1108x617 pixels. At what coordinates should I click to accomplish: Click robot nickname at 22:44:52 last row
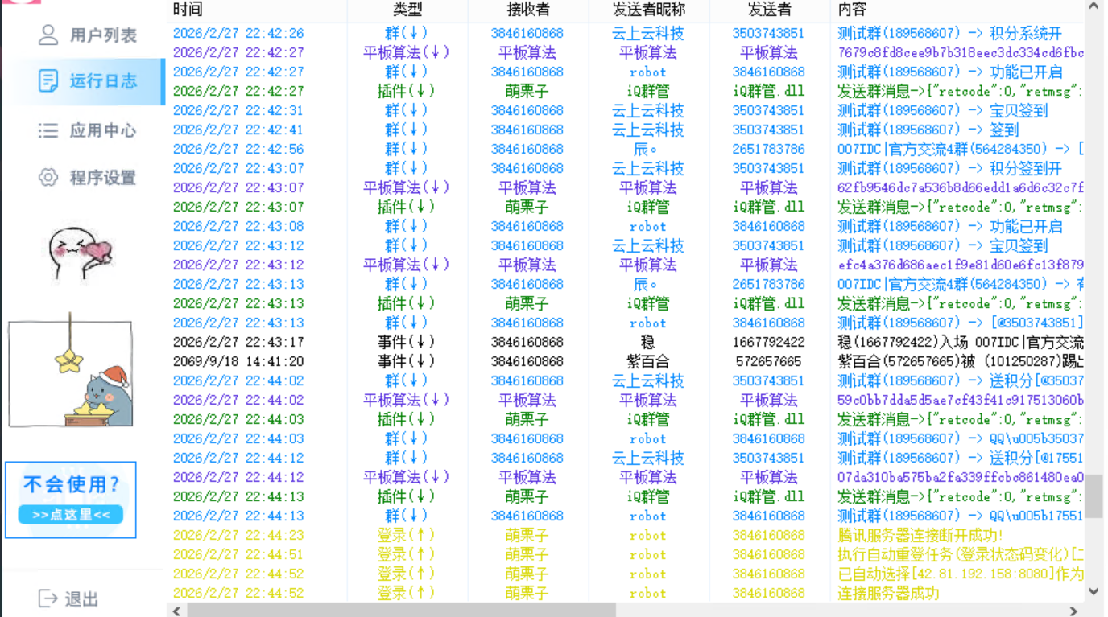coord(648,593)
